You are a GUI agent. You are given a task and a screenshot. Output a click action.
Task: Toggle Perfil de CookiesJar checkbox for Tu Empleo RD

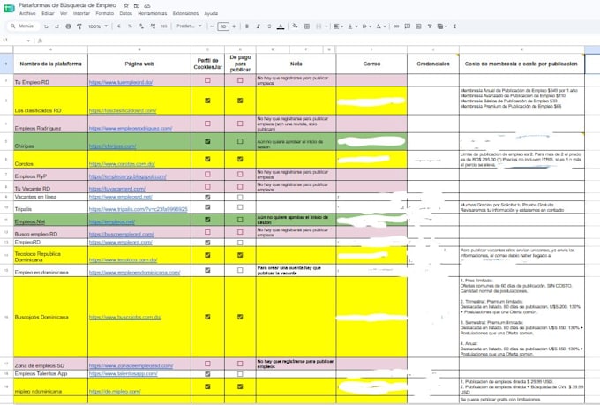[x=207, y=80]
